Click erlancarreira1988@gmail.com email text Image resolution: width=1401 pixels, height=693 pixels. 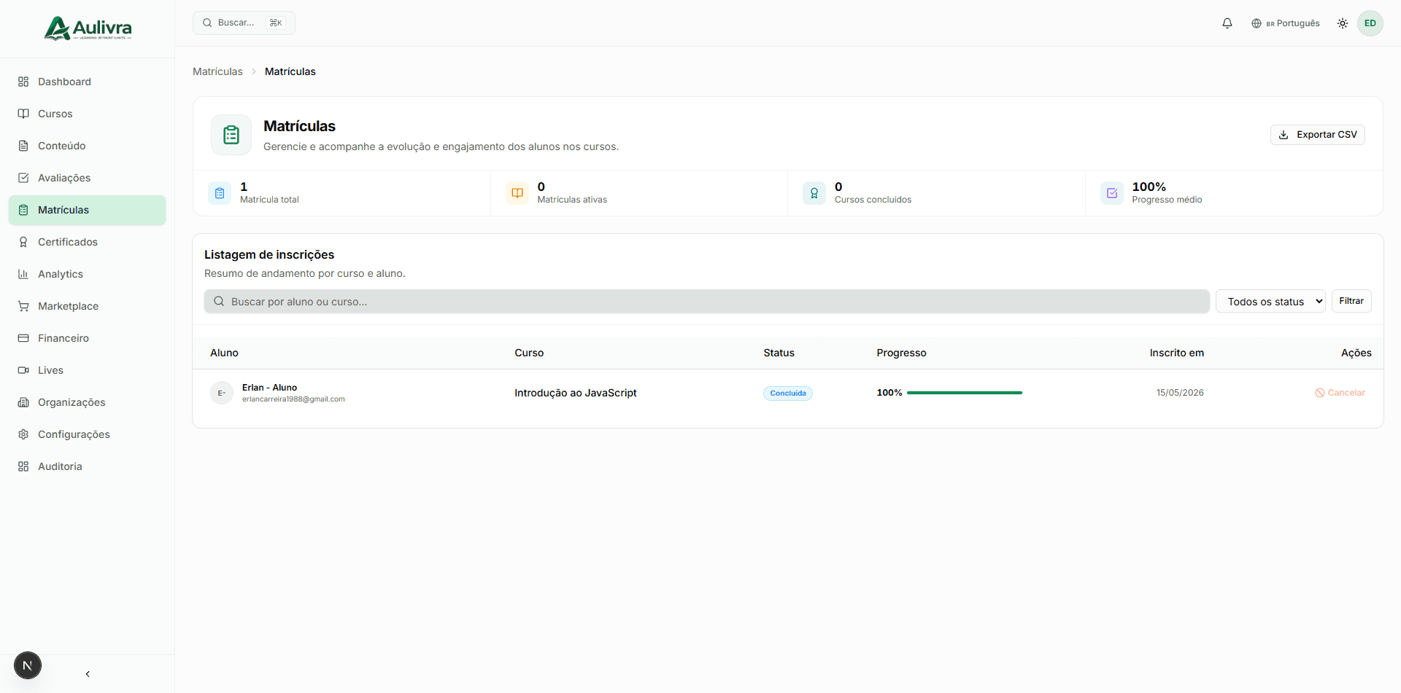[293, 399]
